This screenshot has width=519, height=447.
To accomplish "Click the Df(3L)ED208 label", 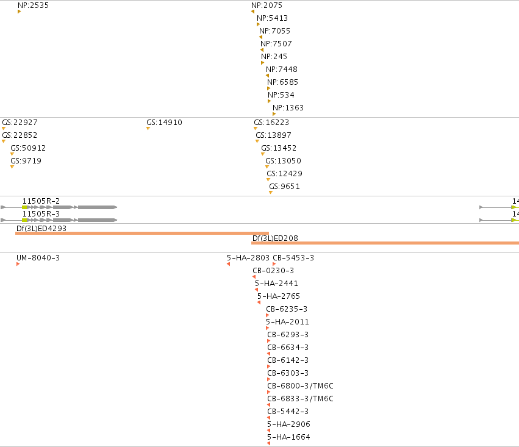I will [275, 238].
